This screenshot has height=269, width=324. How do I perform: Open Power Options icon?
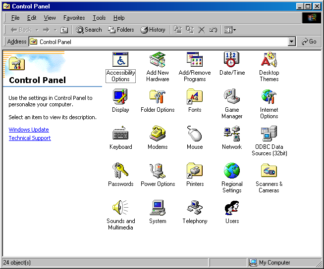(x=158, y=171)
